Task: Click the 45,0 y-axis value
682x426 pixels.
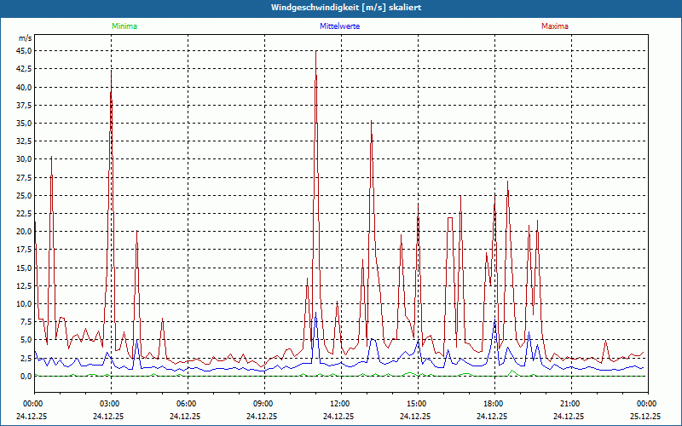Action: tap(23, 51)
